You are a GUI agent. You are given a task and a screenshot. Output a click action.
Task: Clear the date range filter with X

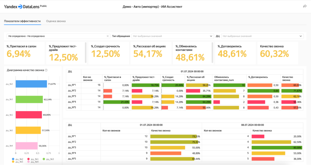tap(108, 36)
